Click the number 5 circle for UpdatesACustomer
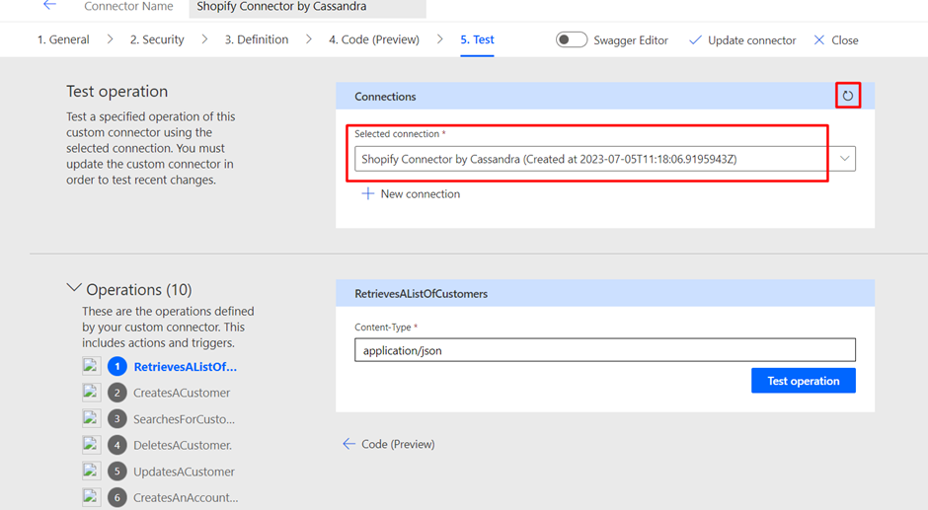Screen dimensions: 928x510 (x=117, y=472)
